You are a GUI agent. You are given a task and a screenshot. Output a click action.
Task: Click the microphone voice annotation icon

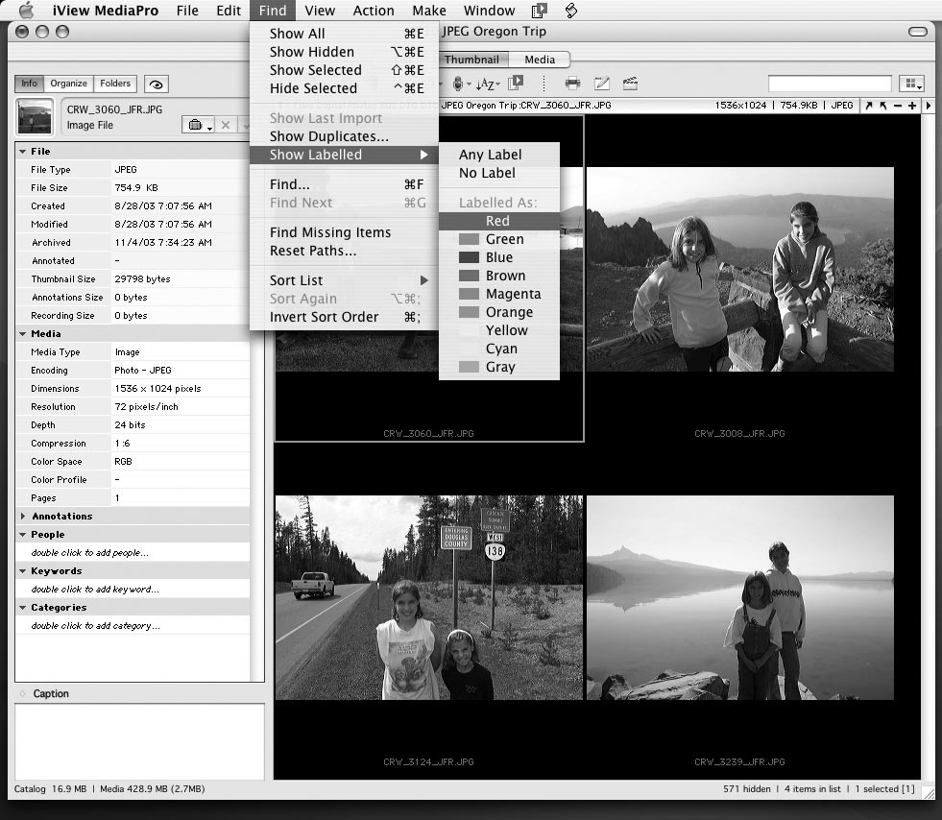[x=458, y=84]
